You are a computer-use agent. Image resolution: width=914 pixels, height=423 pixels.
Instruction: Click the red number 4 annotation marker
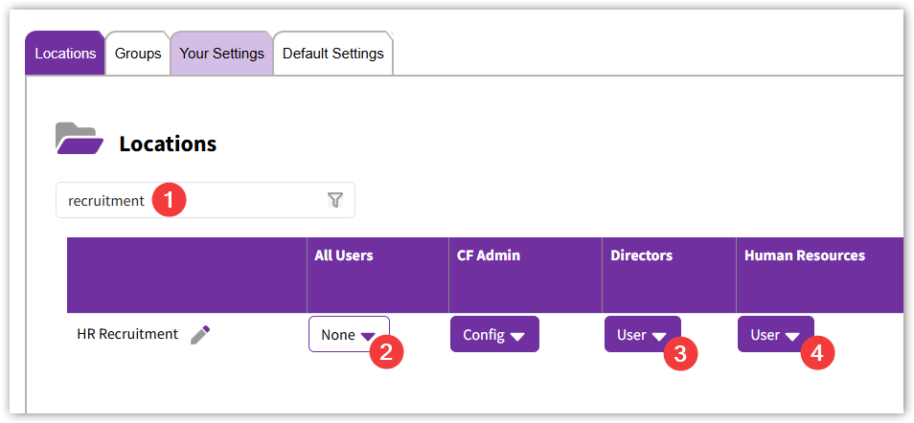click(x=816, y=352)
